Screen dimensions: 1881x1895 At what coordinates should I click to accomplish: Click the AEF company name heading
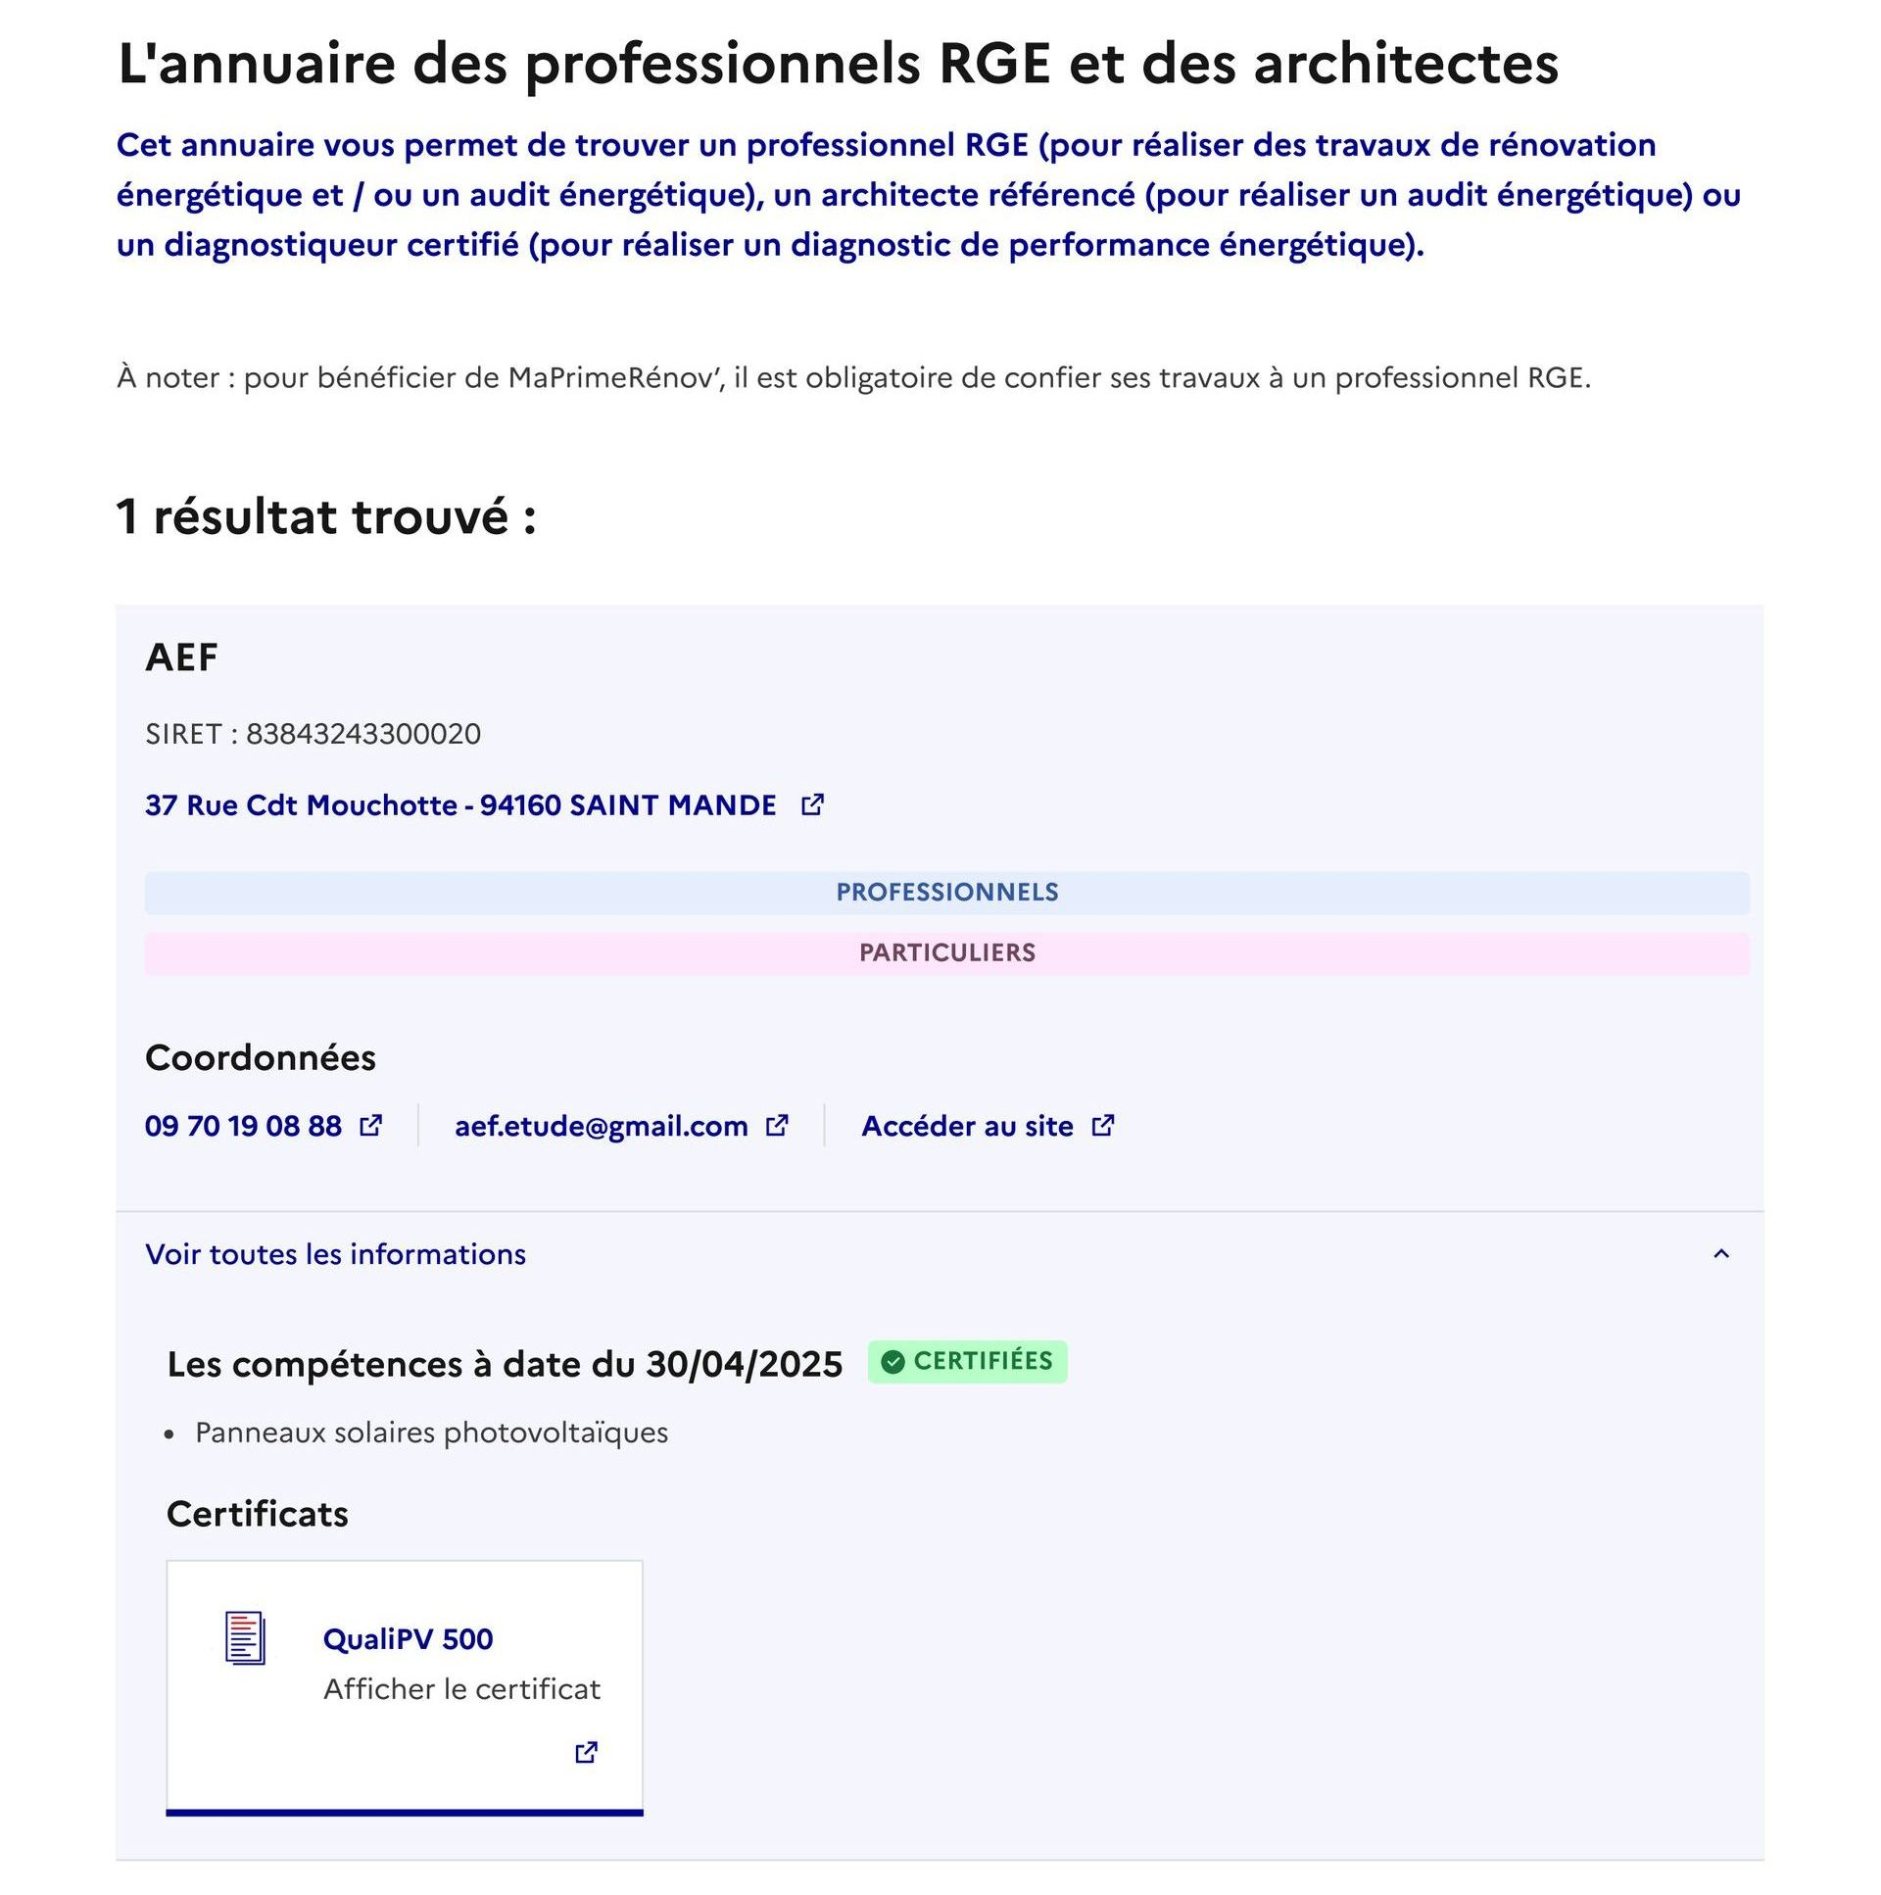[x=181, y=657]
